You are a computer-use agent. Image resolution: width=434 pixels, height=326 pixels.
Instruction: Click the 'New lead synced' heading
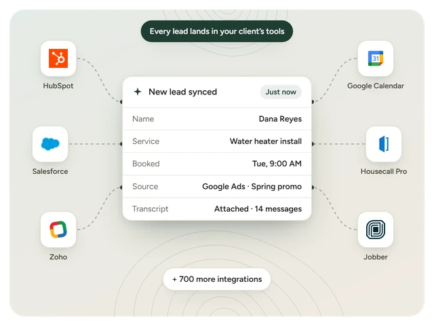tap(182, 92)
